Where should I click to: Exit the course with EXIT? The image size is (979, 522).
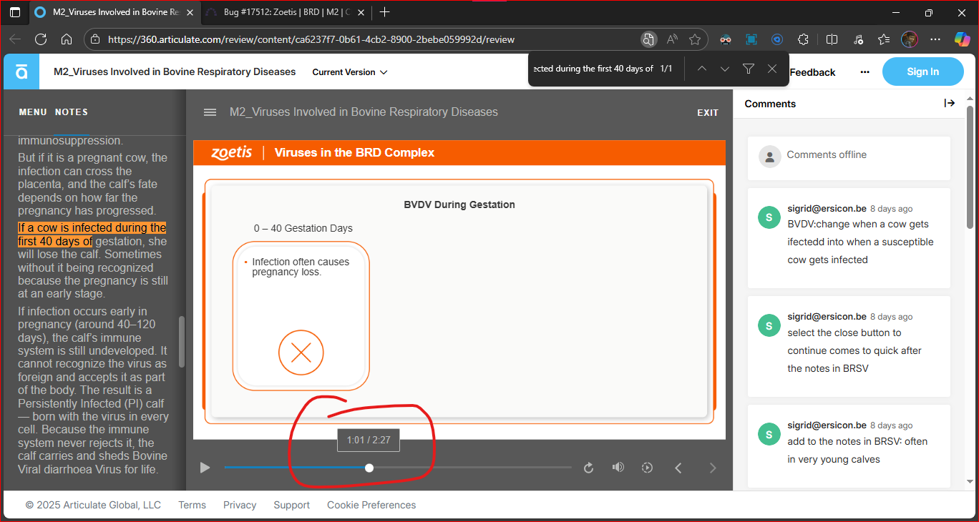point(708,112)
